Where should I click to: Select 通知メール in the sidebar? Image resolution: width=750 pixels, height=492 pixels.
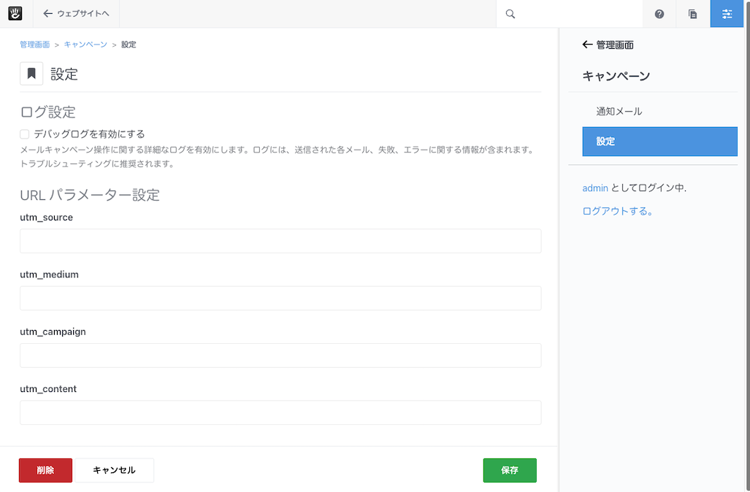[x=619, y=112]
